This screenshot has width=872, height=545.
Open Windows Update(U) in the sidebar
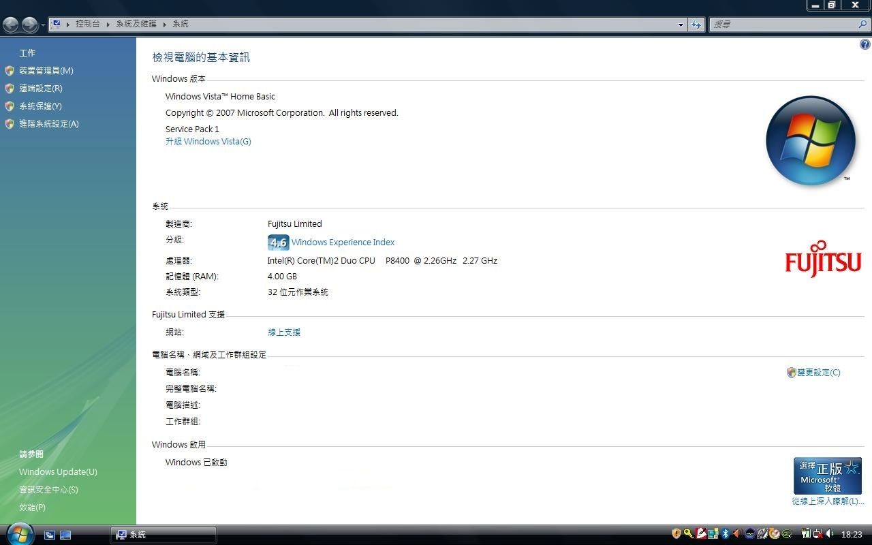click(x=58, y=472)
